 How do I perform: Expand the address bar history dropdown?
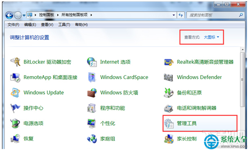pos(174,15)
